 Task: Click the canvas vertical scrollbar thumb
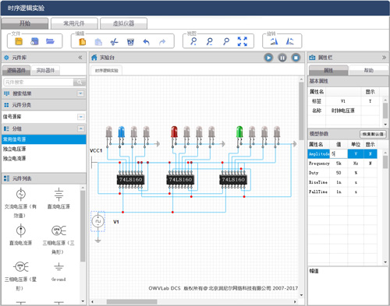click(x=301, y=111)
